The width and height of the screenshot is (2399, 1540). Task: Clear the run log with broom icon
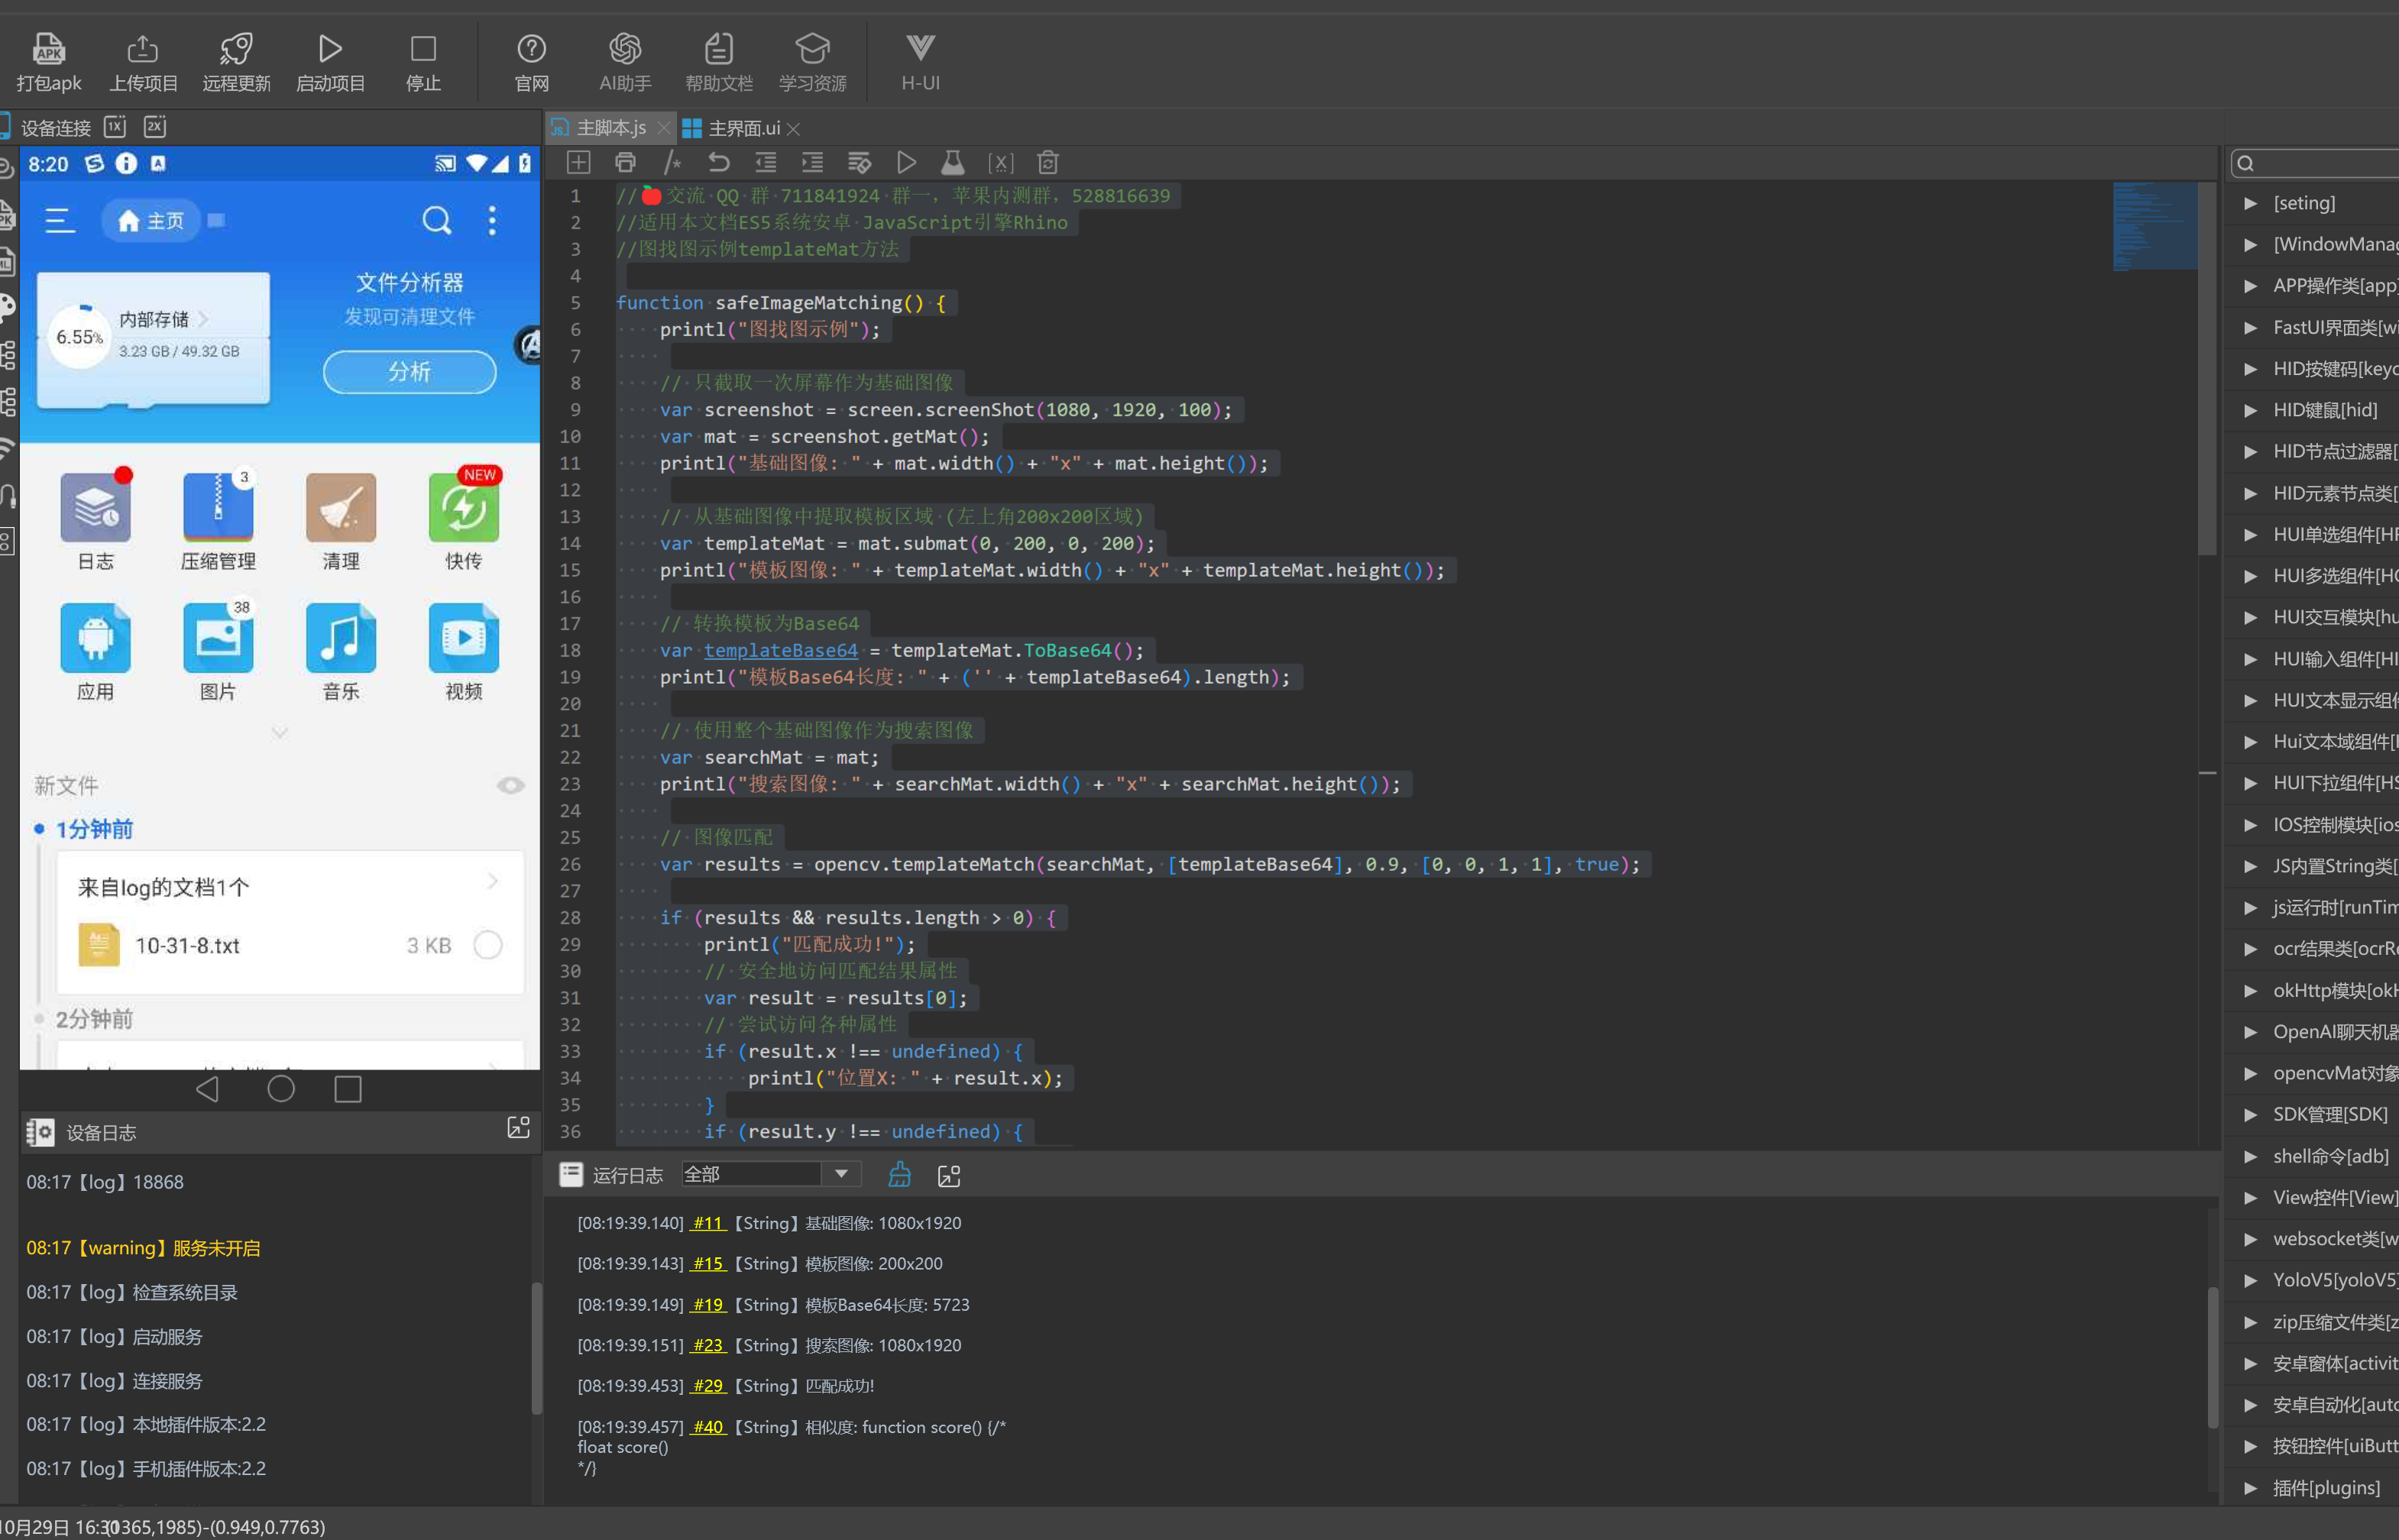tap(899, 1174)
